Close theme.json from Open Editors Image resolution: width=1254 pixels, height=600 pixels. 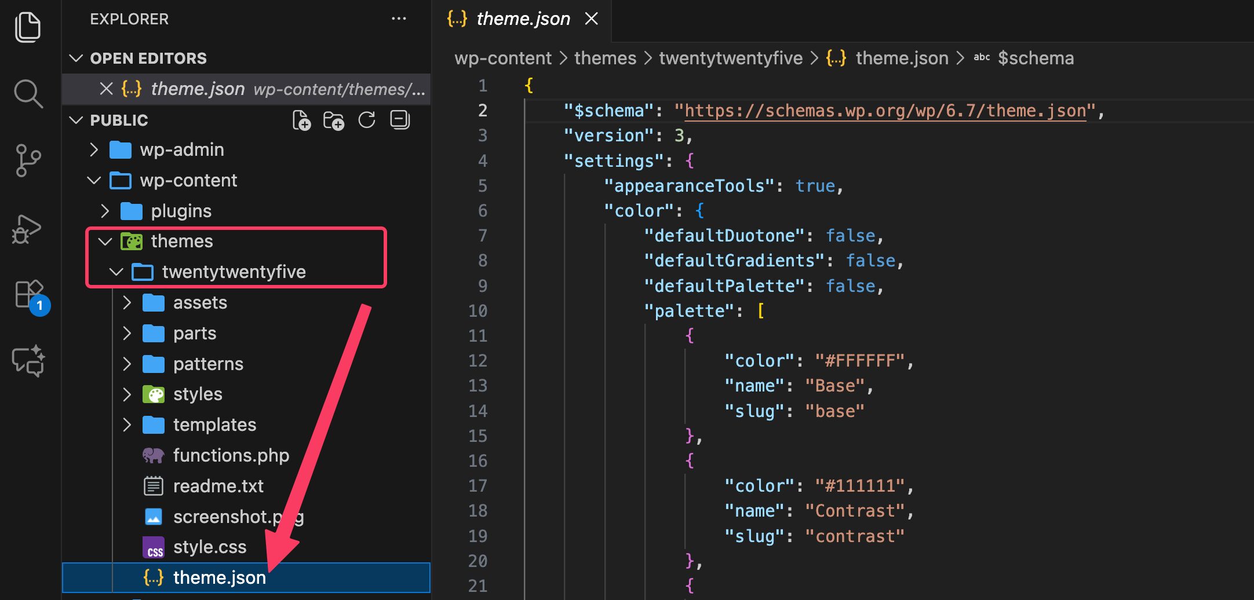point(105,89)
